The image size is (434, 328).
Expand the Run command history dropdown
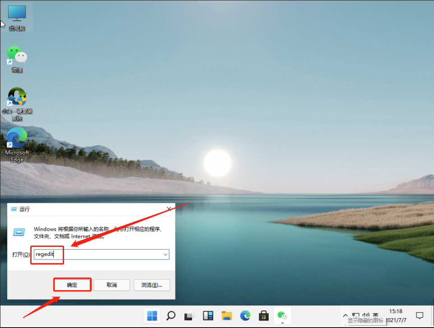pyautogui.click(x=166, y=255)
